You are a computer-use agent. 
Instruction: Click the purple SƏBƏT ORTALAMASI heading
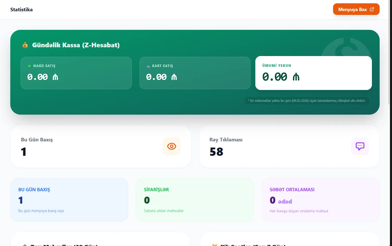pos(292,190)
